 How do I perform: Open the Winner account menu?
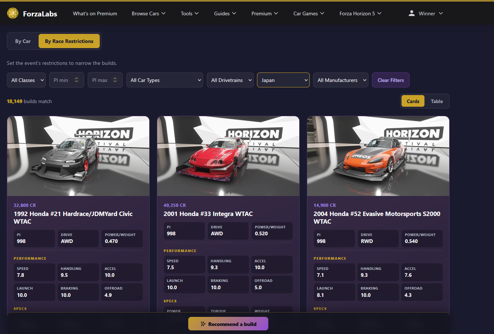(426, 13)
